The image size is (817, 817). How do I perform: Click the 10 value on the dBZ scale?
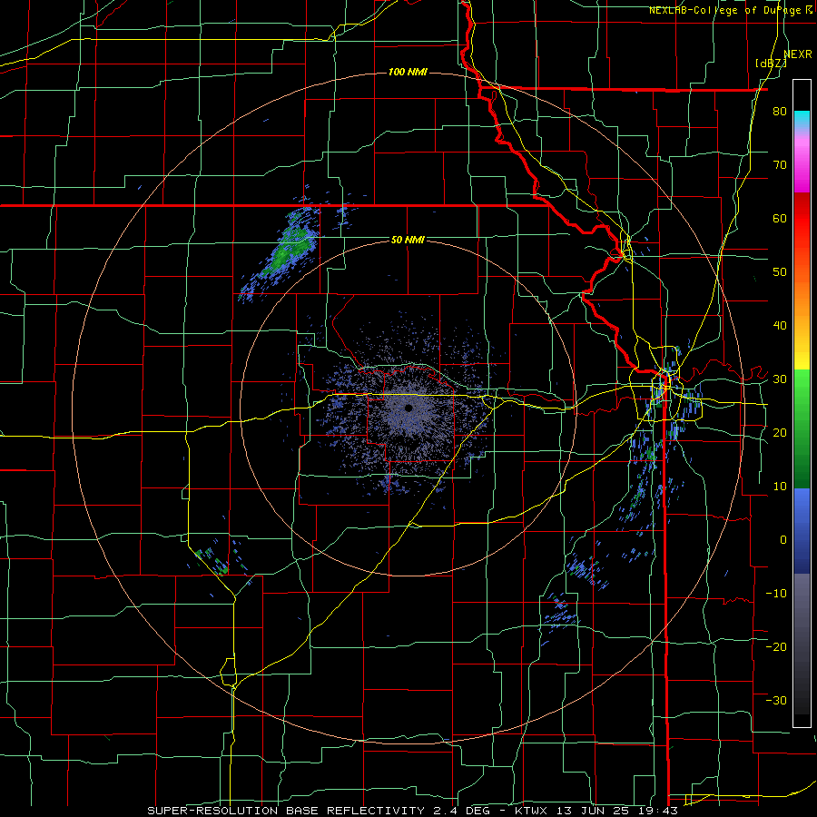tap(780, 487)
